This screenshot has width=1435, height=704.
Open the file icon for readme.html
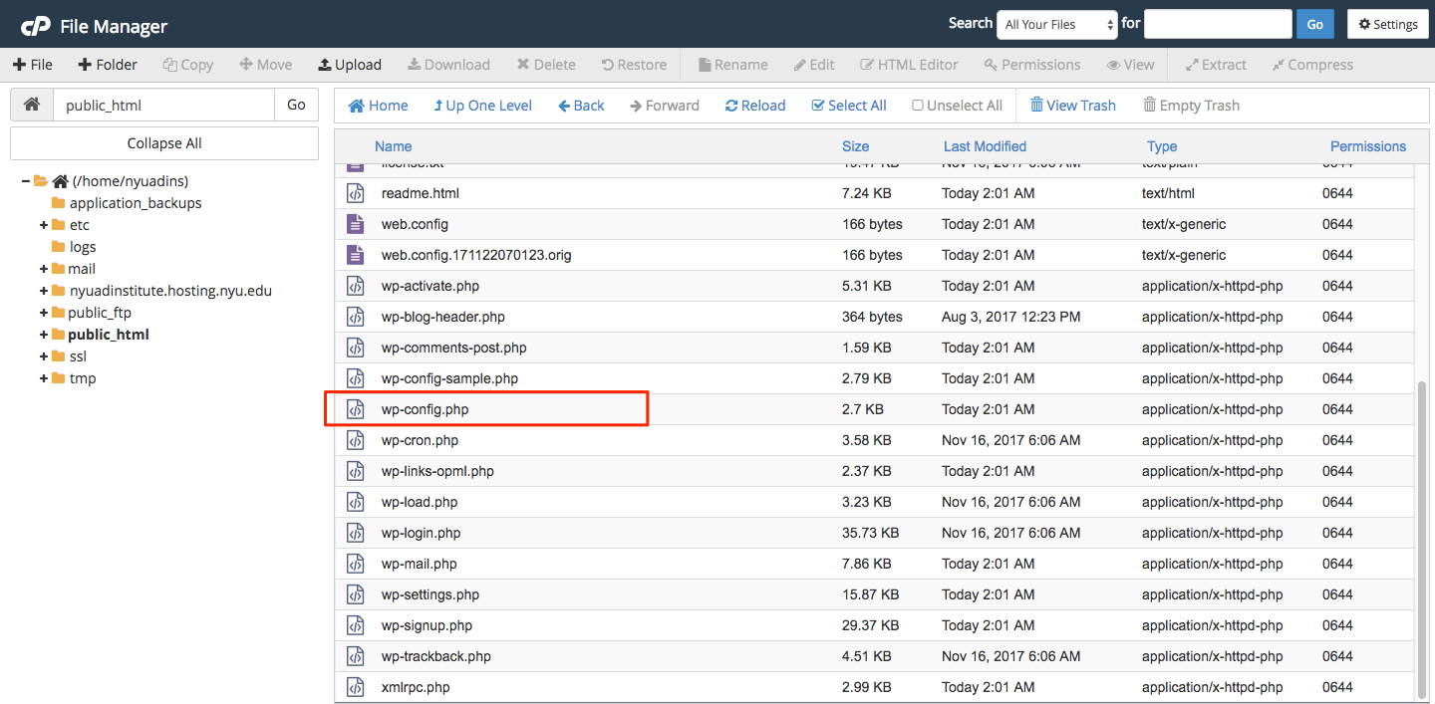pos(355,193)
